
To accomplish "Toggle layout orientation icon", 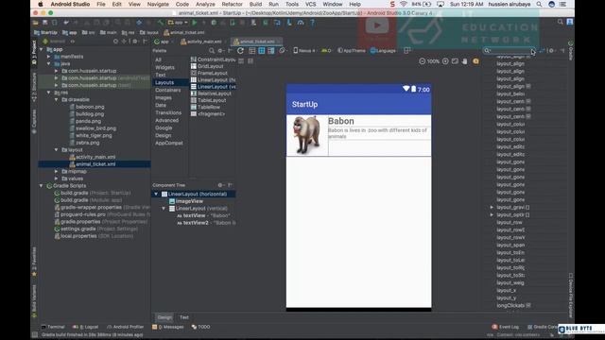I will pyautogui.click(x=283, y=50).
